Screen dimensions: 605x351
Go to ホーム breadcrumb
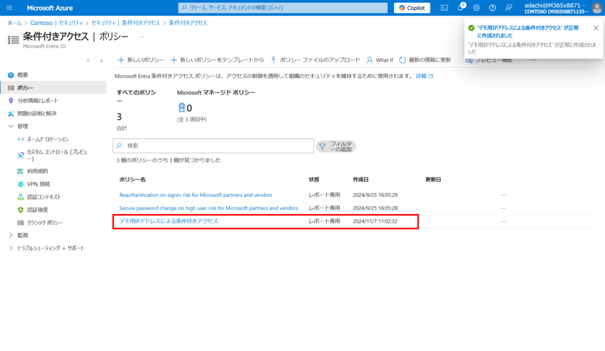pyautogui.click(x=15, y=23)
